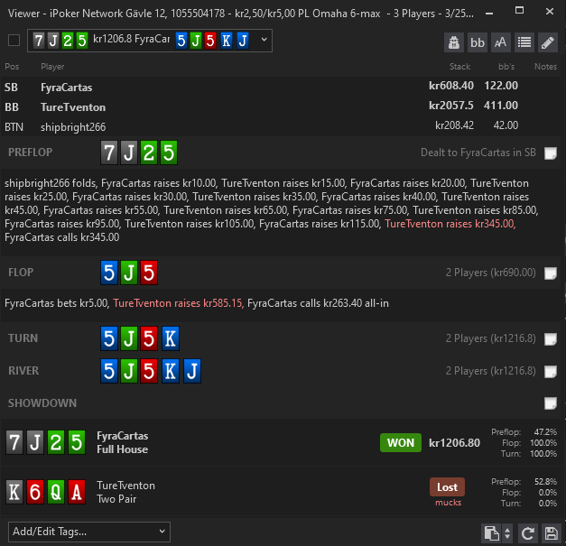The image size is (566, 546).
Task: Click the pencil edit icon
Action: [x=548, y=42]
